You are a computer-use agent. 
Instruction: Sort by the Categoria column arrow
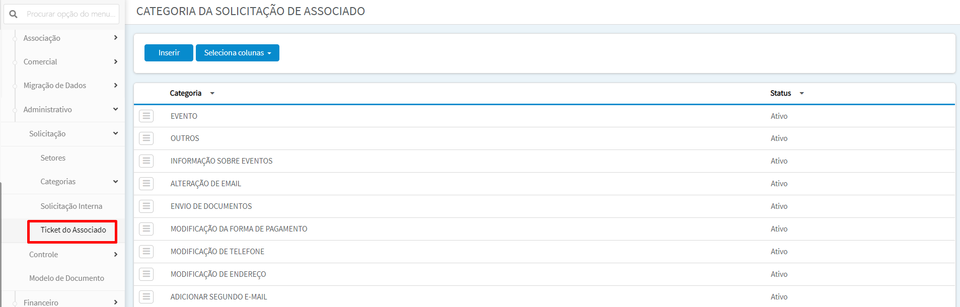(212, 93)
